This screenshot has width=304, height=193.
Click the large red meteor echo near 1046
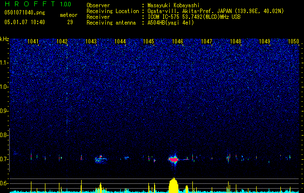pos(174,160)
